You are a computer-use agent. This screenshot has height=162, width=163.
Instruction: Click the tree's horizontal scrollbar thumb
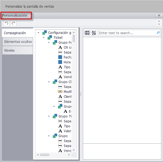45,155
